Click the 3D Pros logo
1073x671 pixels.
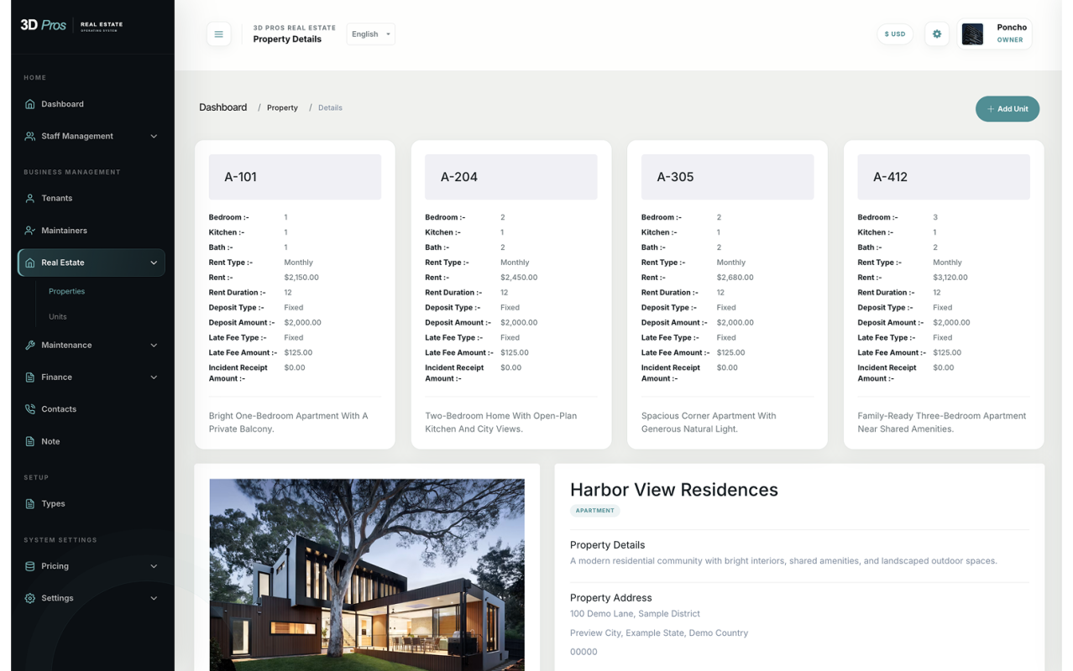(72, 25)
